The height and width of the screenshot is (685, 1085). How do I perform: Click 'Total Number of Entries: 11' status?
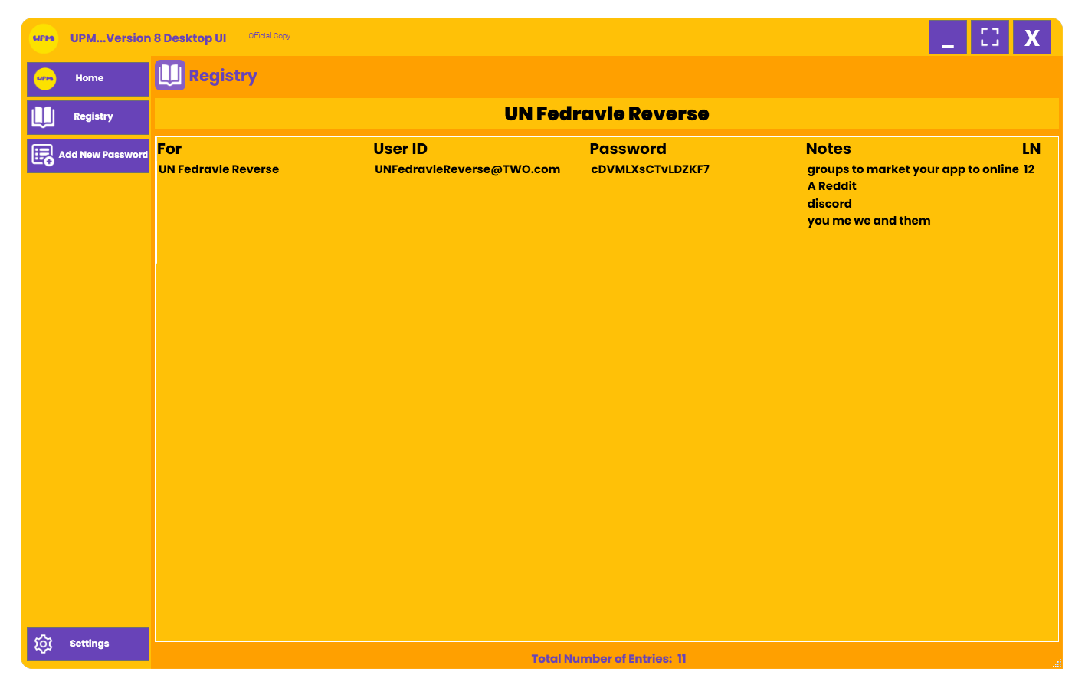pos(608,659)
